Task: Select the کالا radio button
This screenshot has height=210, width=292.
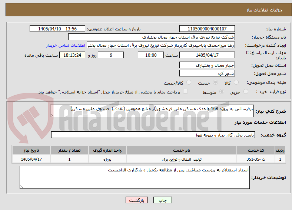Action: pos(236,82)
